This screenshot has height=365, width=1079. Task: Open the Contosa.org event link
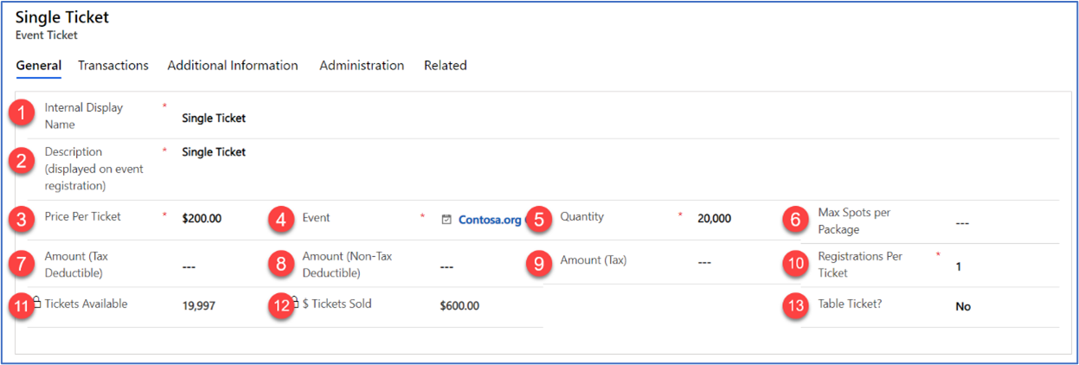point(490,220)
